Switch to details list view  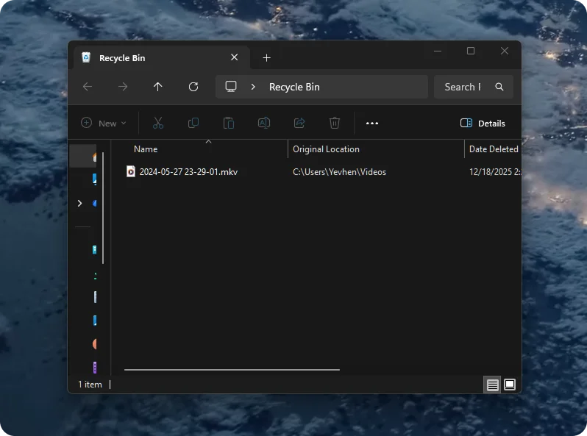point(492,385)
